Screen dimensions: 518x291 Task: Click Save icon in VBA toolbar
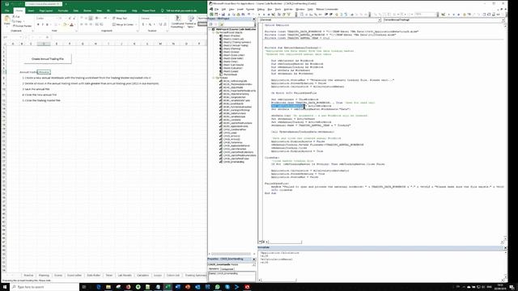[x=223, y=15]
